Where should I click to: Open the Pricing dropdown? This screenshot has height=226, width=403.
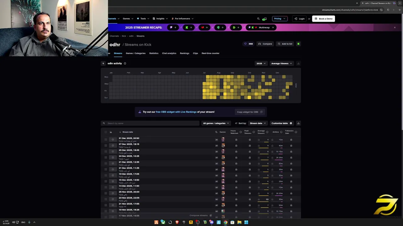(280, 19)
